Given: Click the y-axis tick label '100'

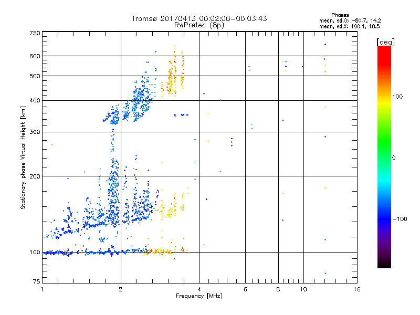Looking at the screenshot, I should (x=35, y=252).
